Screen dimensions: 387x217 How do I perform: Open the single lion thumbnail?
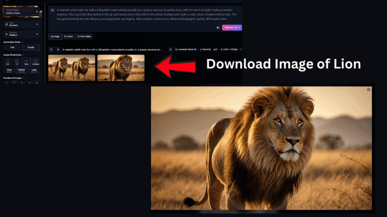(x=121, y=68)
